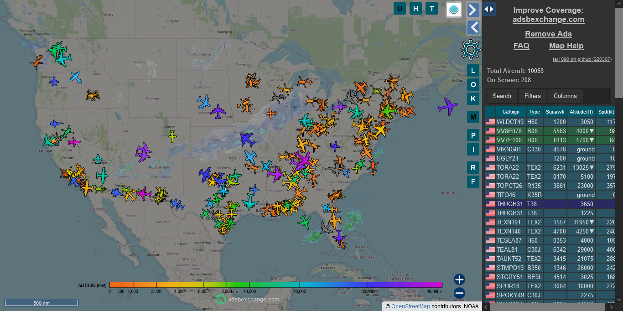Toggle the P button on map
The height and width of the screenshot is (311, 623).
coord(473,135)
